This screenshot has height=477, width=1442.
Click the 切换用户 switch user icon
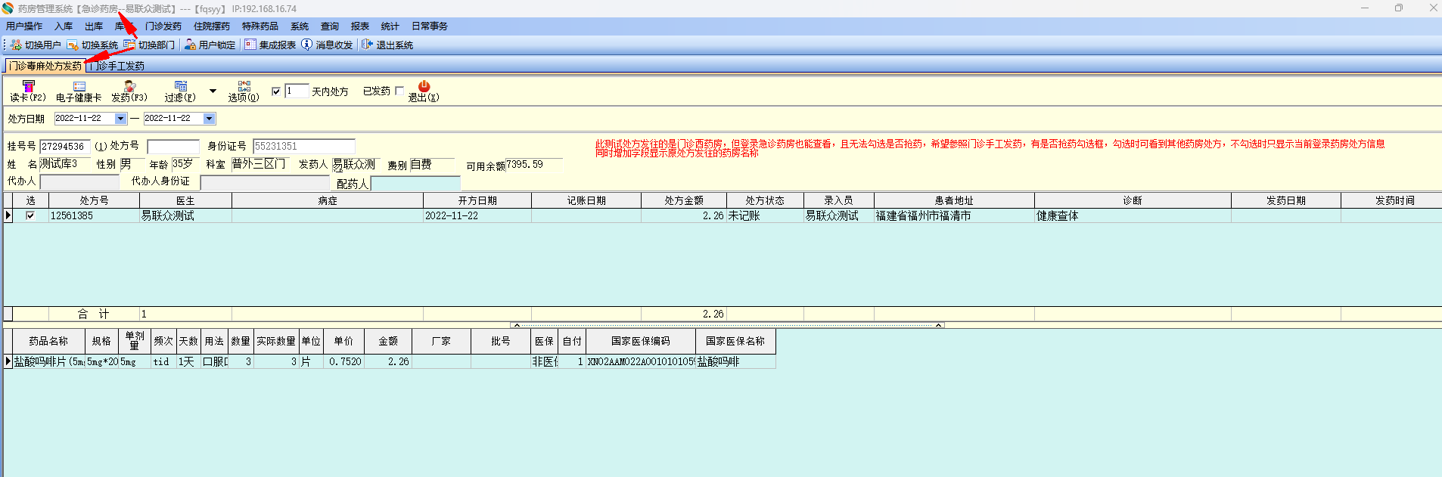[x=16, y=45]
